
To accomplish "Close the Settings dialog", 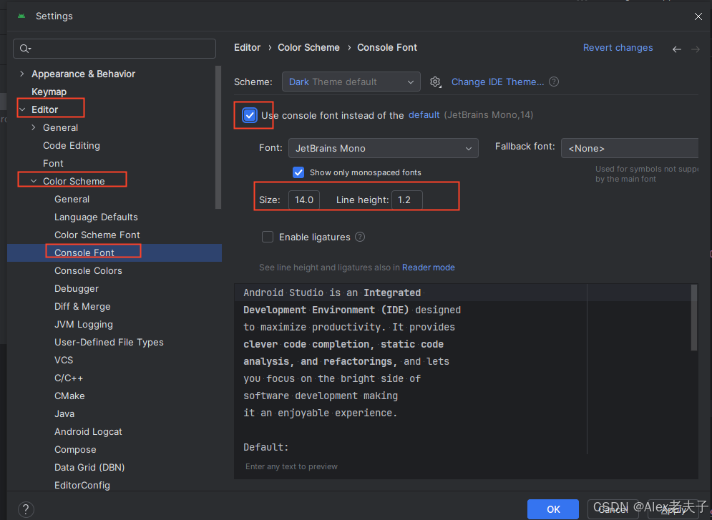I will point(698,16).
